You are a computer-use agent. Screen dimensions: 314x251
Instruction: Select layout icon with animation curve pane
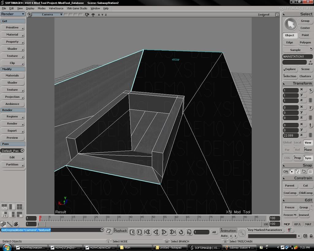(x=4, y=207)
